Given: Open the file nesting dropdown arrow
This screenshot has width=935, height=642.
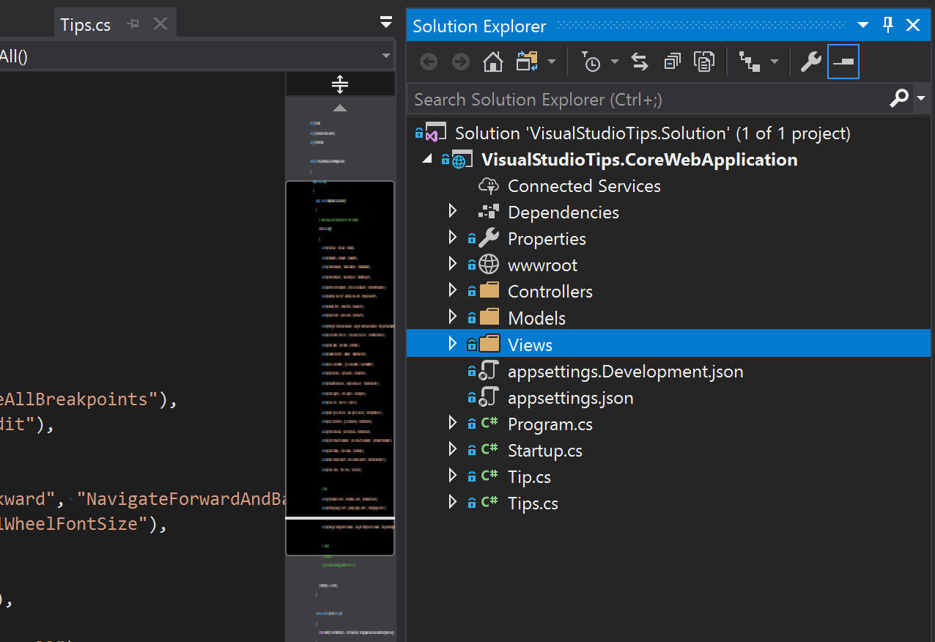Looking at the screenshot, I should point(775,62).
